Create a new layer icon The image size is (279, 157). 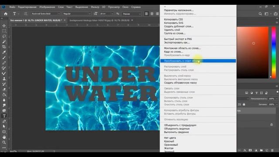point(267,150)
